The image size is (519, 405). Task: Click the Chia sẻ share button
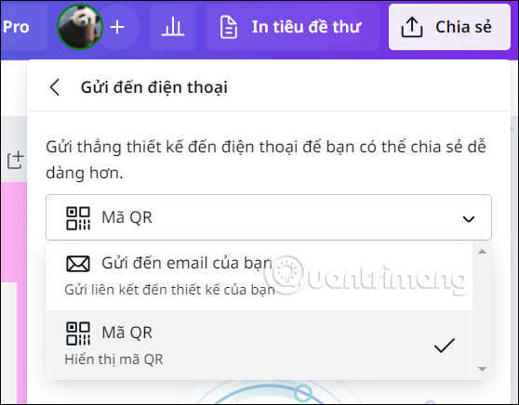point(449,27)
